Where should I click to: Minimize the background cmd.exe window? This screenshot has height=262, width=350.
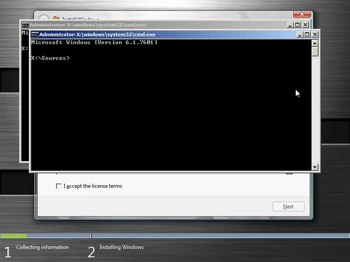click(x=290, y=25)
